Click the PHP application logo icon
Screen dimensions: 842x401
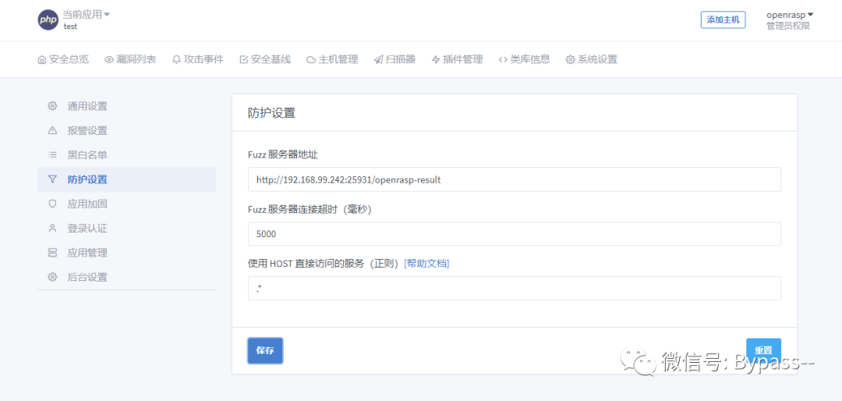(x=48, y=20)
